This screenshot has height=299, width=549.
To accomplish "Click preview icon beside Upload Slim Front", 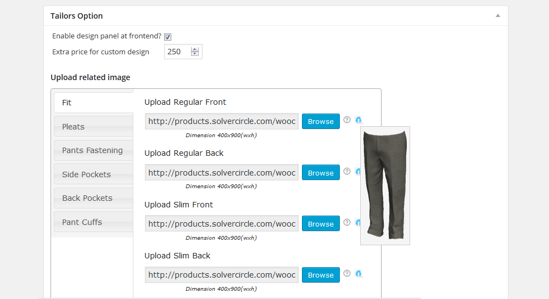I will coord(357,222).
